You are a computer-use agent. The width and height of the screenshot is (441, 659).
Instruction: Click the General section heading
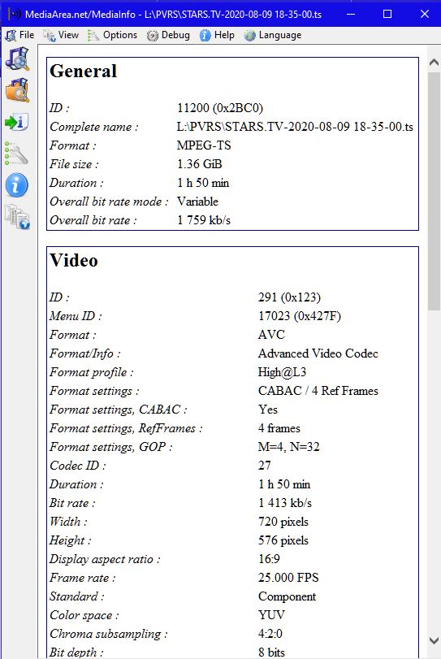click(x=83, y=71)
